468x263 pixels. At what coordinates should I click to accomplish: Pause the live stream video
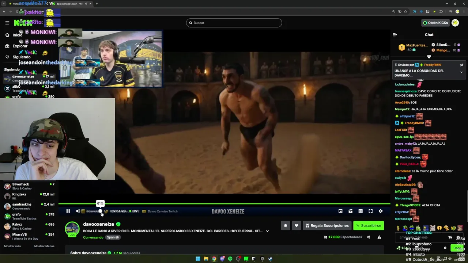68,211
